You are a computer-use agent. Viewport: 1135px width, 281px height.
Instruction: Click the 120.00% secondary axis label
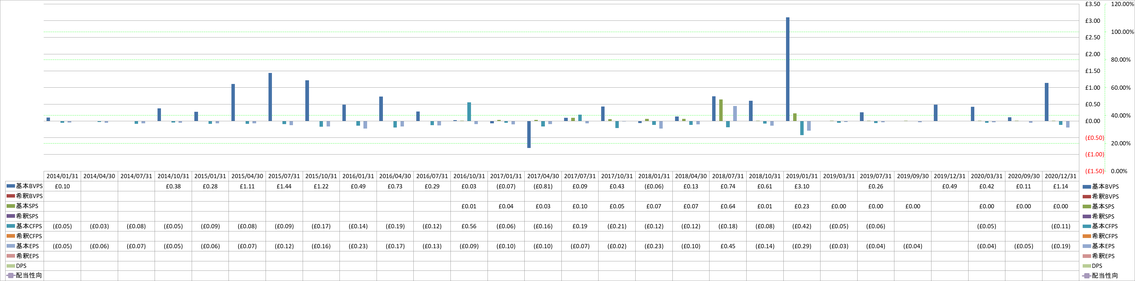click(x=1122, y=4)
